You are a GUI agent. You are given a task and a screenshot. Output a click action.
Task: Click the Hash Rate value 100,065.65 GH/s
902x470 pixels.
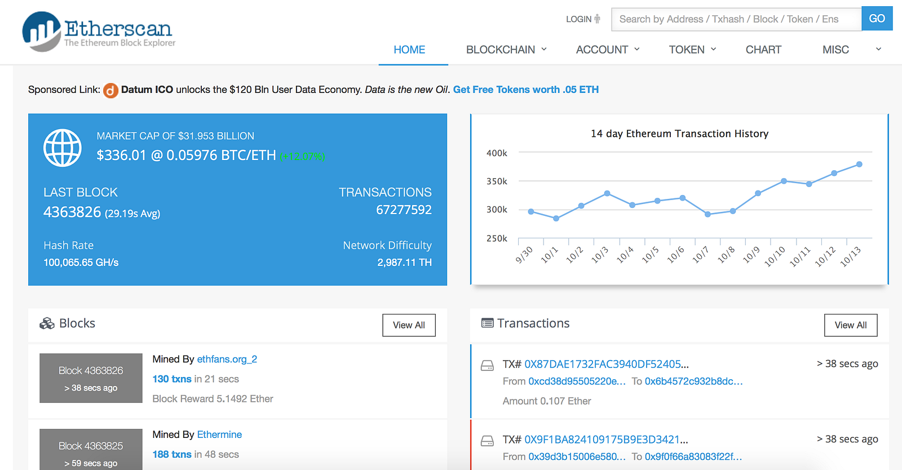point(81,263)
